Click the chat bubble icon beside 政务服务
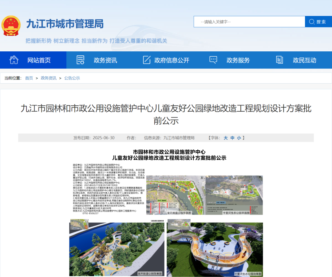Screen dimensions: 332x277 (x=213, y=60)
